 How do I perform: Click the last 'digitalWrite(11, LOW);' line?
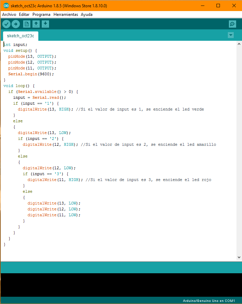pos(54,215)
